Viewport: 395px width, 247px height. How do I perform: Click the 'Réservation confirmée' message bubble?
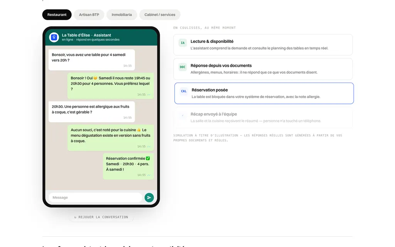click(x=128, y=166)
